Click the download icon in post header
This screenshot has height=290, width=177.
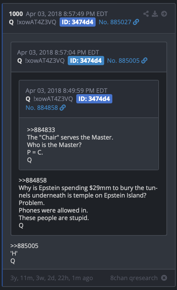(155, 14)
